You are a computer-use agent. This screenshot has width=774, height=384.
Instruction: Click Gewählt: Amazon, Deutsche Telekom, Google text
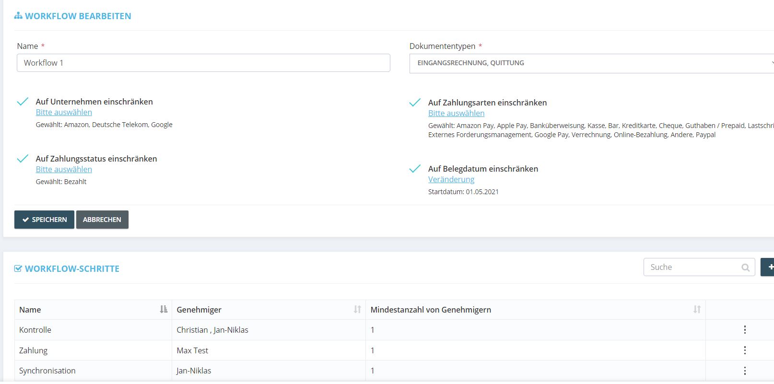pos(104,125)
